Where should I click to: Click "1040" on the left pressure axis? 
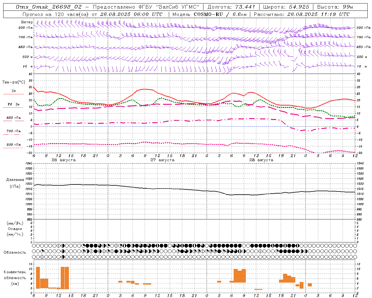pos(29,164)
